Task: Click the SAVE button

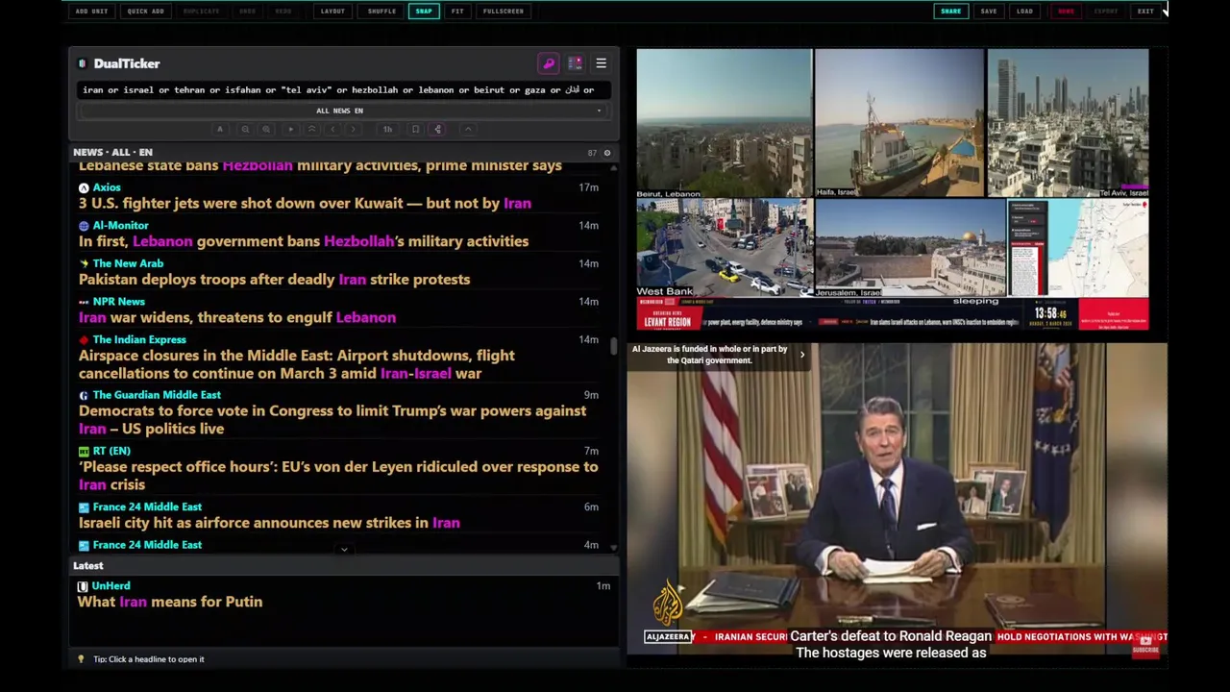Action: click(x=989, y=11)
